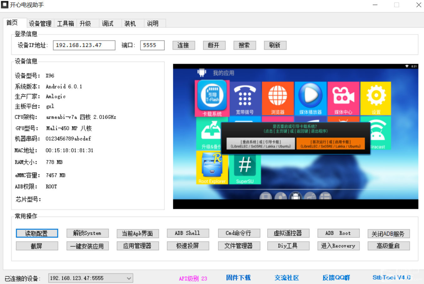Expand the connected devices dropdown
The height and width of the screenshot is (284, 424).
coord(129,278)
